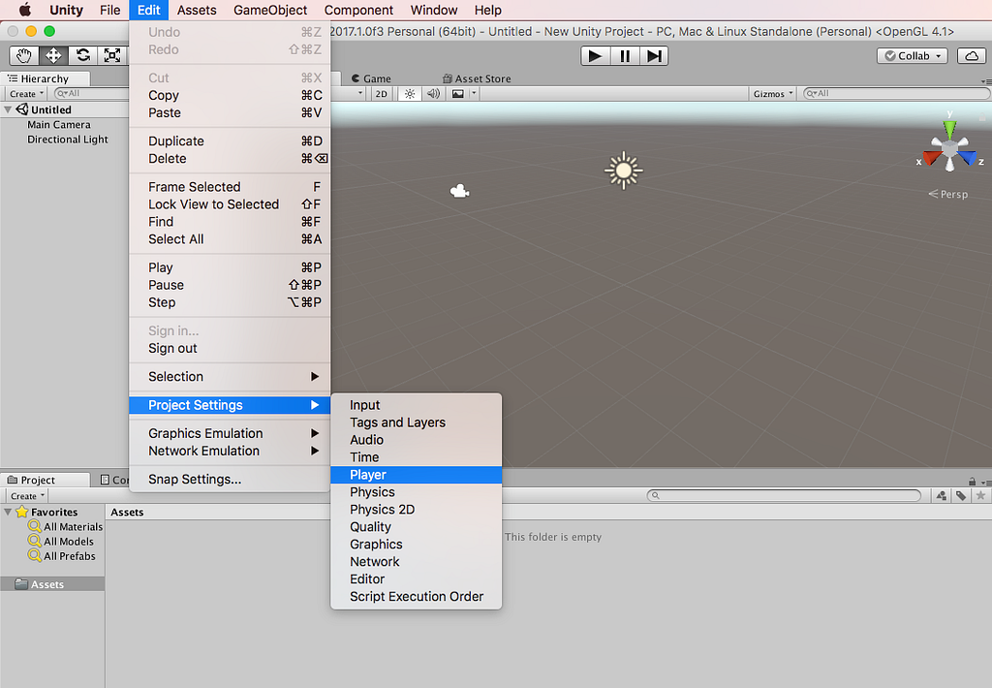This screenshot has width=992, height=688.
Task: Choose Script Execution Order item
Action: [417, 596]
